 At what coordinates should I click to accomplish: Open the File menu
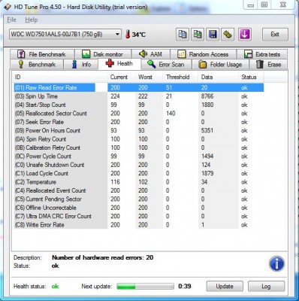tap(12, 20)
